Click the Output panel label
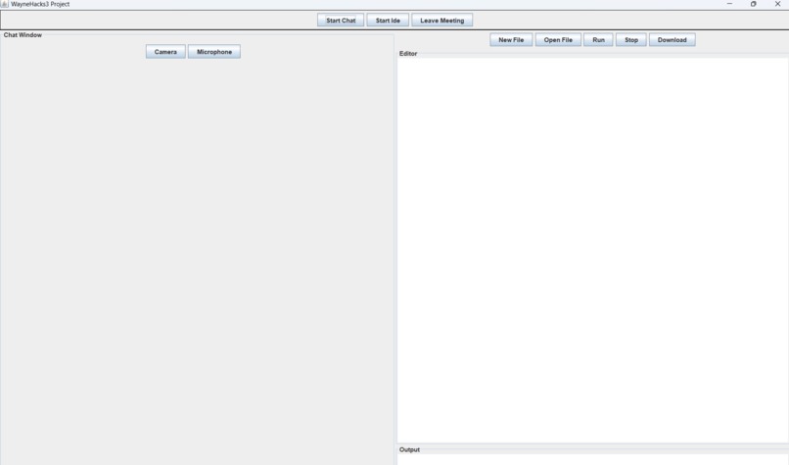 click(x=409, y=450)
